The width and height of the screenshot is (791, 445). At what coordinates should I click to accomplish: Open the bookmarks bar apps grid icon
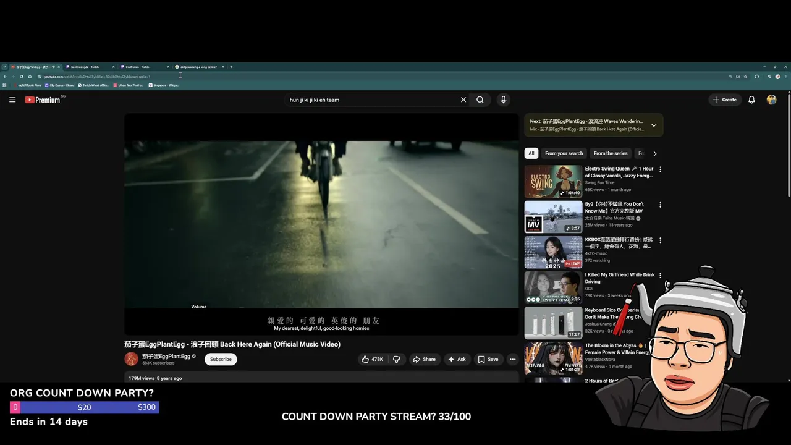click(4, 85)
